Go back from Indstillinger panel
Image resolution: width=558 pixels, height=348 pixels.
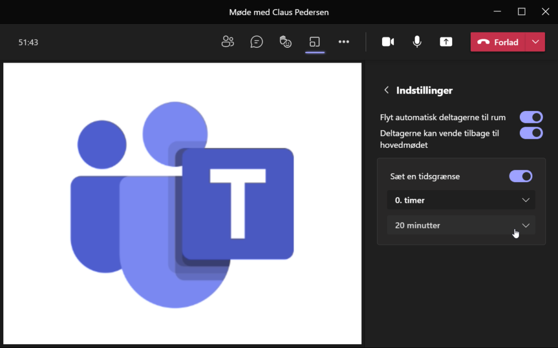tap(386, 90)
